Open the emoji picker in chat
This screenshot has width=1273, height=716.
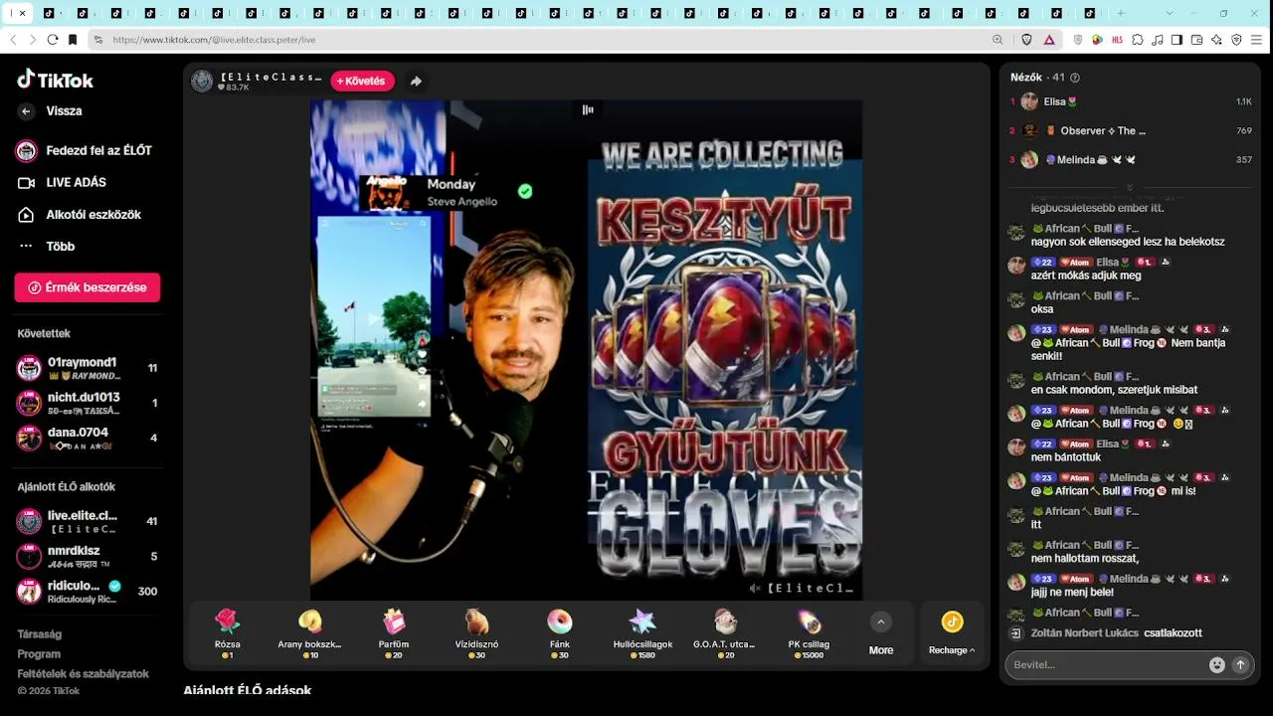[x=1216, y=664]
